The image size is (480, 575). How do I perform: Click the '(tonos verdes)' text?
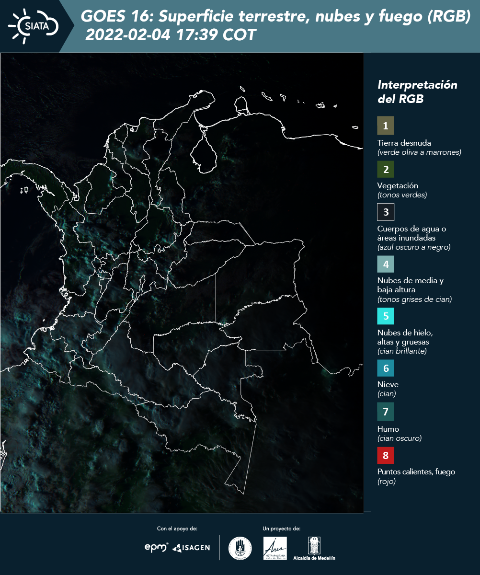(x=402, y=195)
